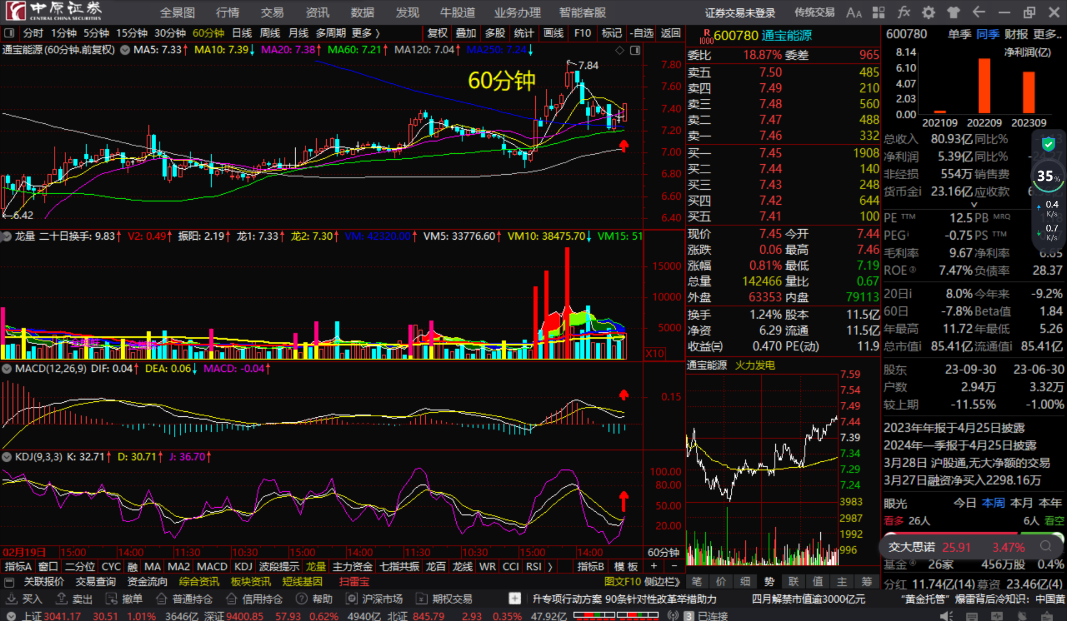Expand 更多.. in financial panel
Viewport: 1067px width, 621px height.
(x=1048, y=34)
